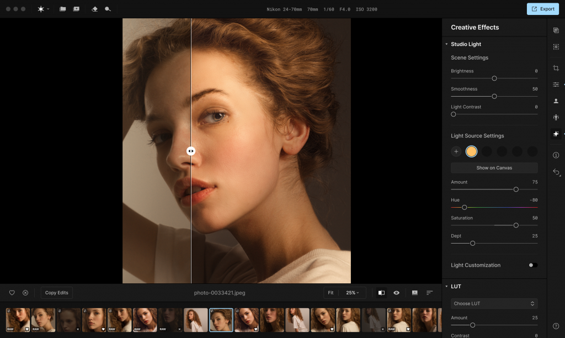Open the 25% zoom level dropdown
Viewport: 565px width, 338px height.
point(353,293)
